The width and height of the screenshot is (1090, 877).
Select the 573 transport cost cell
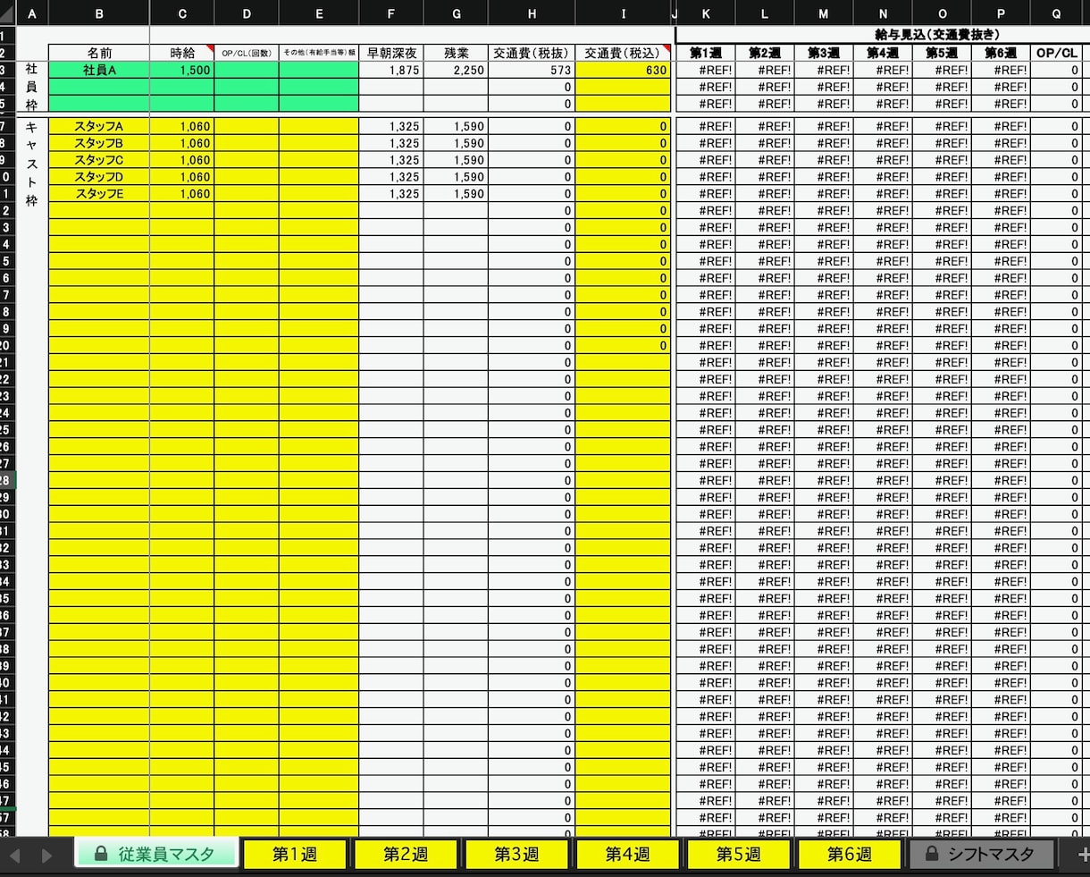(532, 70)
